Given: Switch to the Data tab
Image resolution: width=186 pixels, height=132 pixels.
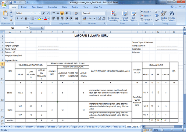Looking at the screenshot, I should pyautogui.click(x=64, y=7).
